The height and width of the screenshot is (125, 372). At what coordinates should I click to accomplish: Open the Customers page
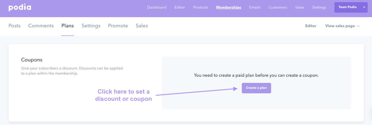click(x=278, y=8)
